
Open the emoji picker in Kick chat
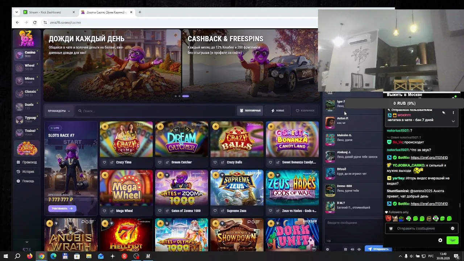tap(452, 228)
